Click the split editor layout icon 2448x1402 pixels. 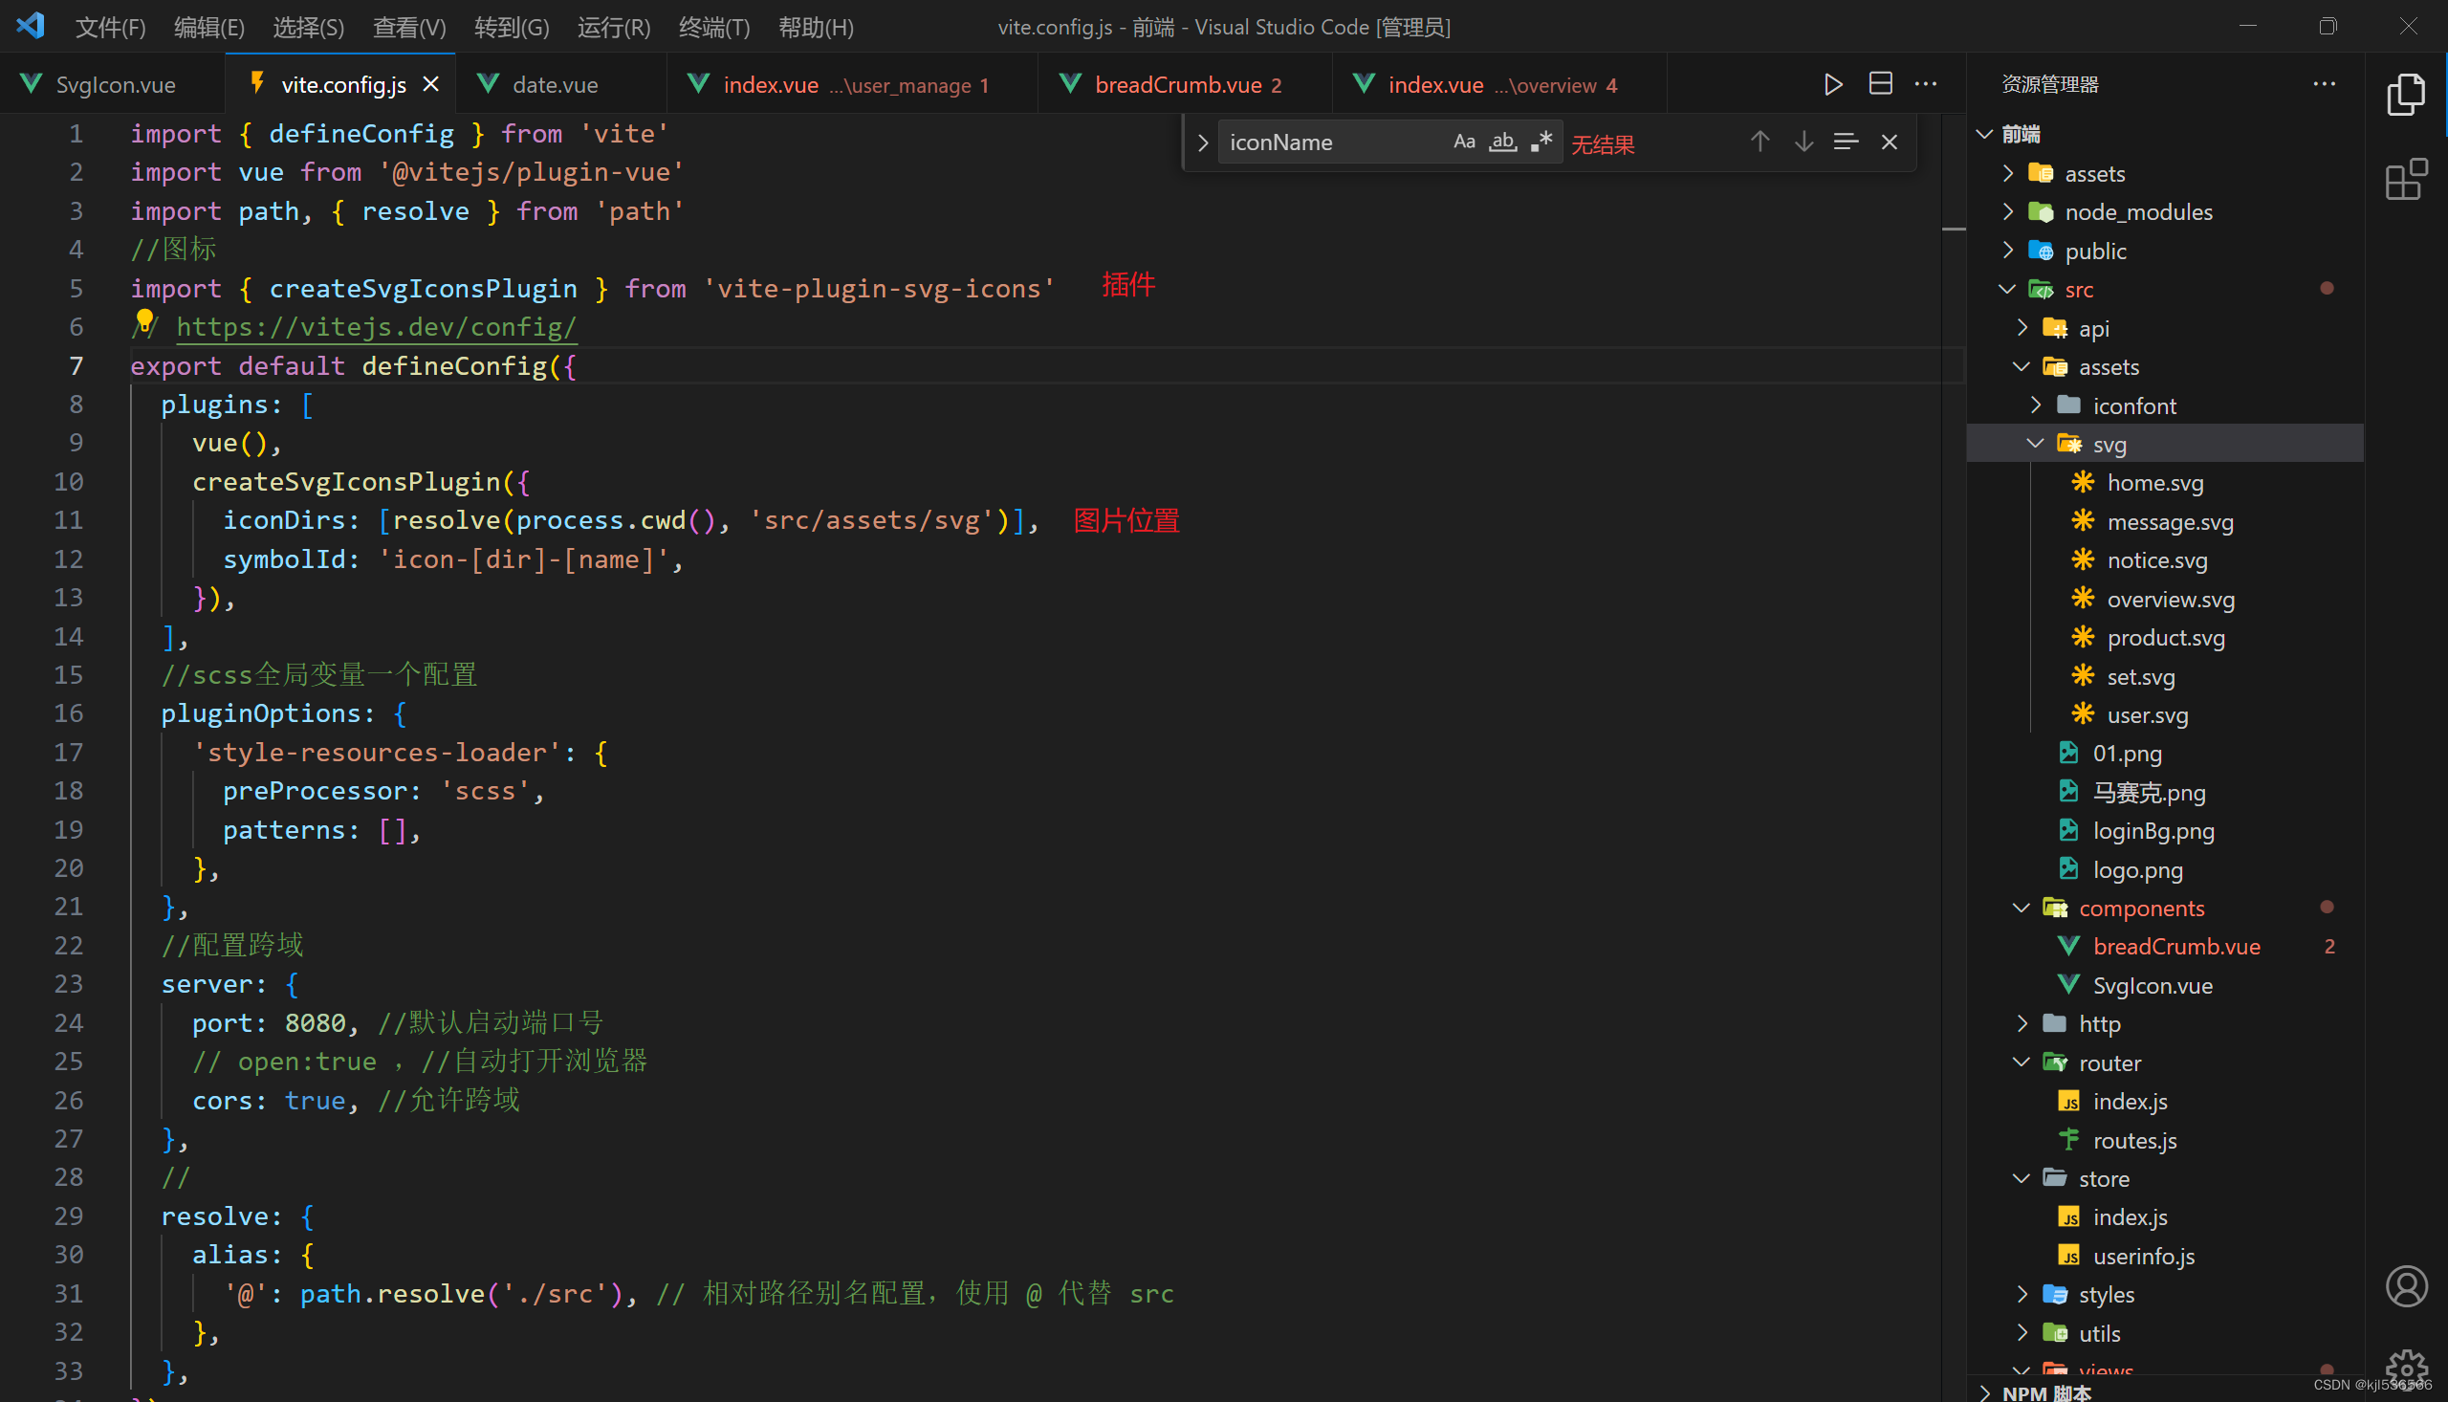coord(1880,84)
